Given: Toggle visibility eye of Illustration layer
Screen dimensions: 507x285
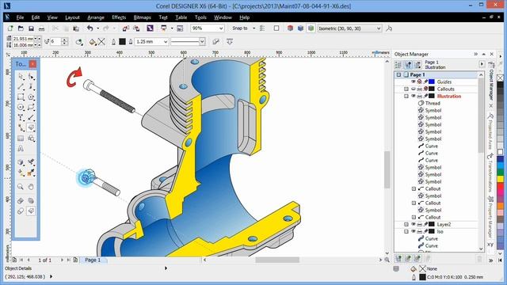Looking at the screenshot, I should [414, 96].
